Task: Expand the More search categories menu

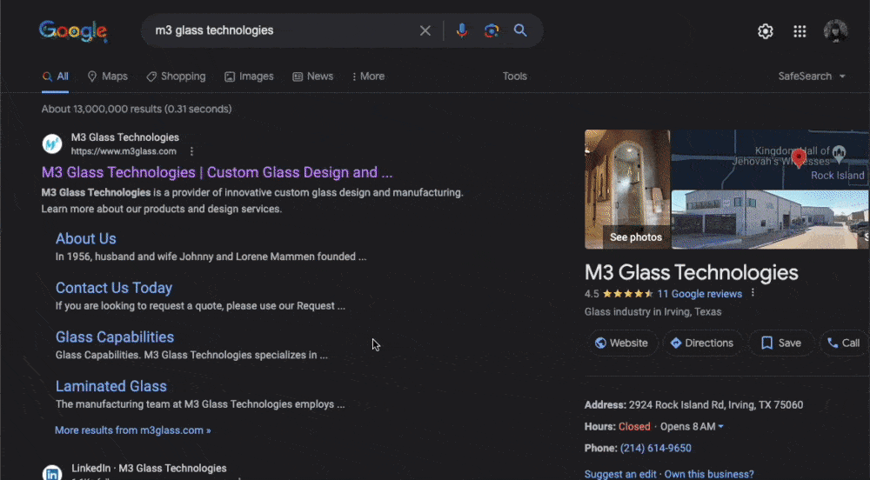Action: tap(368, 77)
